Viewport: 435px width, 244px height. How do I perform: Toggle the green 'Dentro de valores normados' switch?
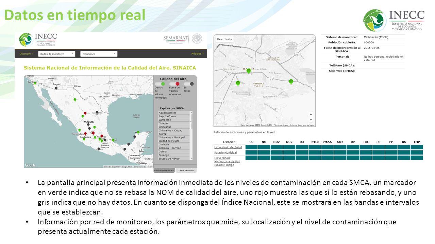(160, 84)
